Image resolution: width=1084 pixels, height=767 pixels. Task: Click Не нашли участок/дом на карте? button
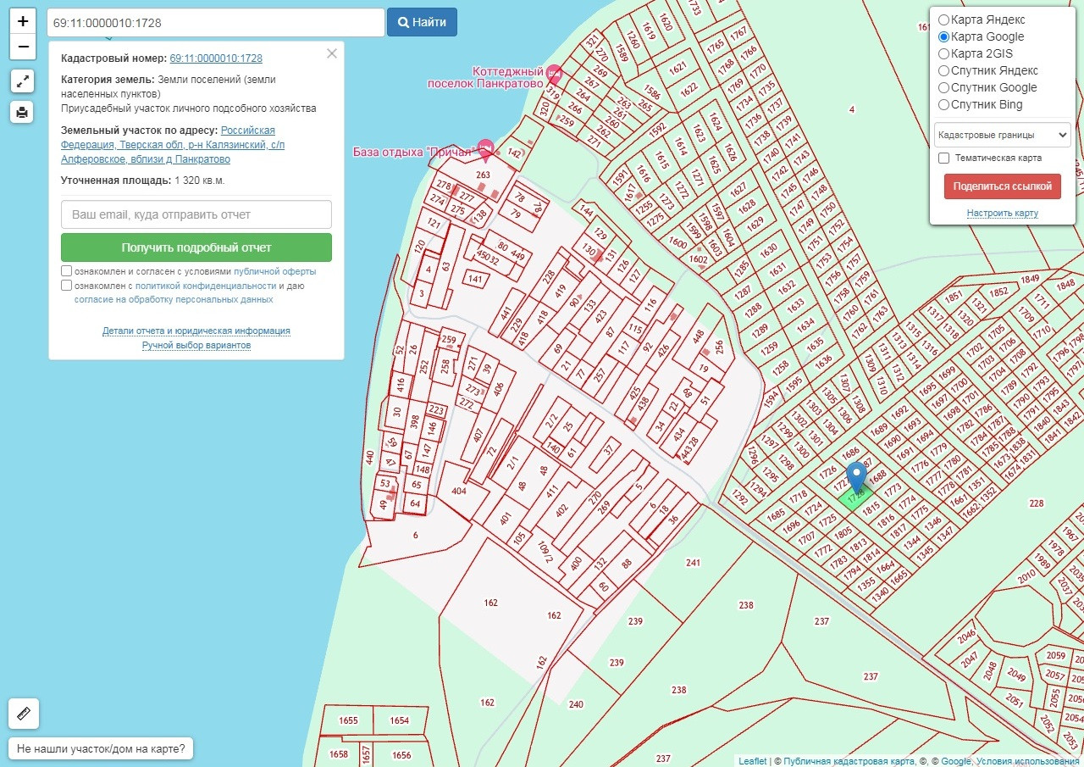point(102,749)
